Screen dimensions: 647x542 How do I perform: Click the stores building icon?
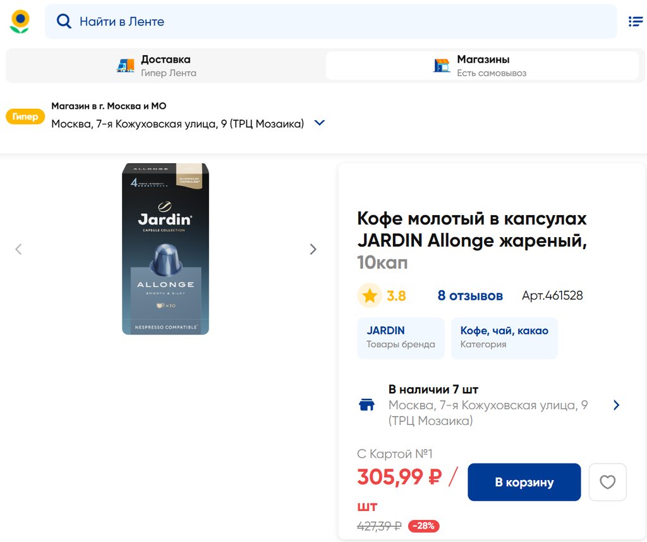pyautogui.click(x=442, y=66)
